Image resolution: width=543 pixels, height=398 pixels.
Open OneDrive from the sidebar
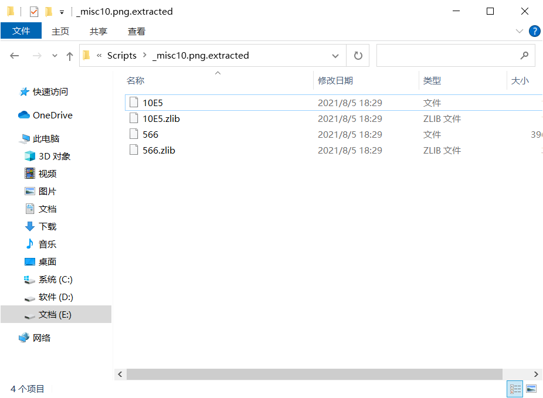click(50, 115)
